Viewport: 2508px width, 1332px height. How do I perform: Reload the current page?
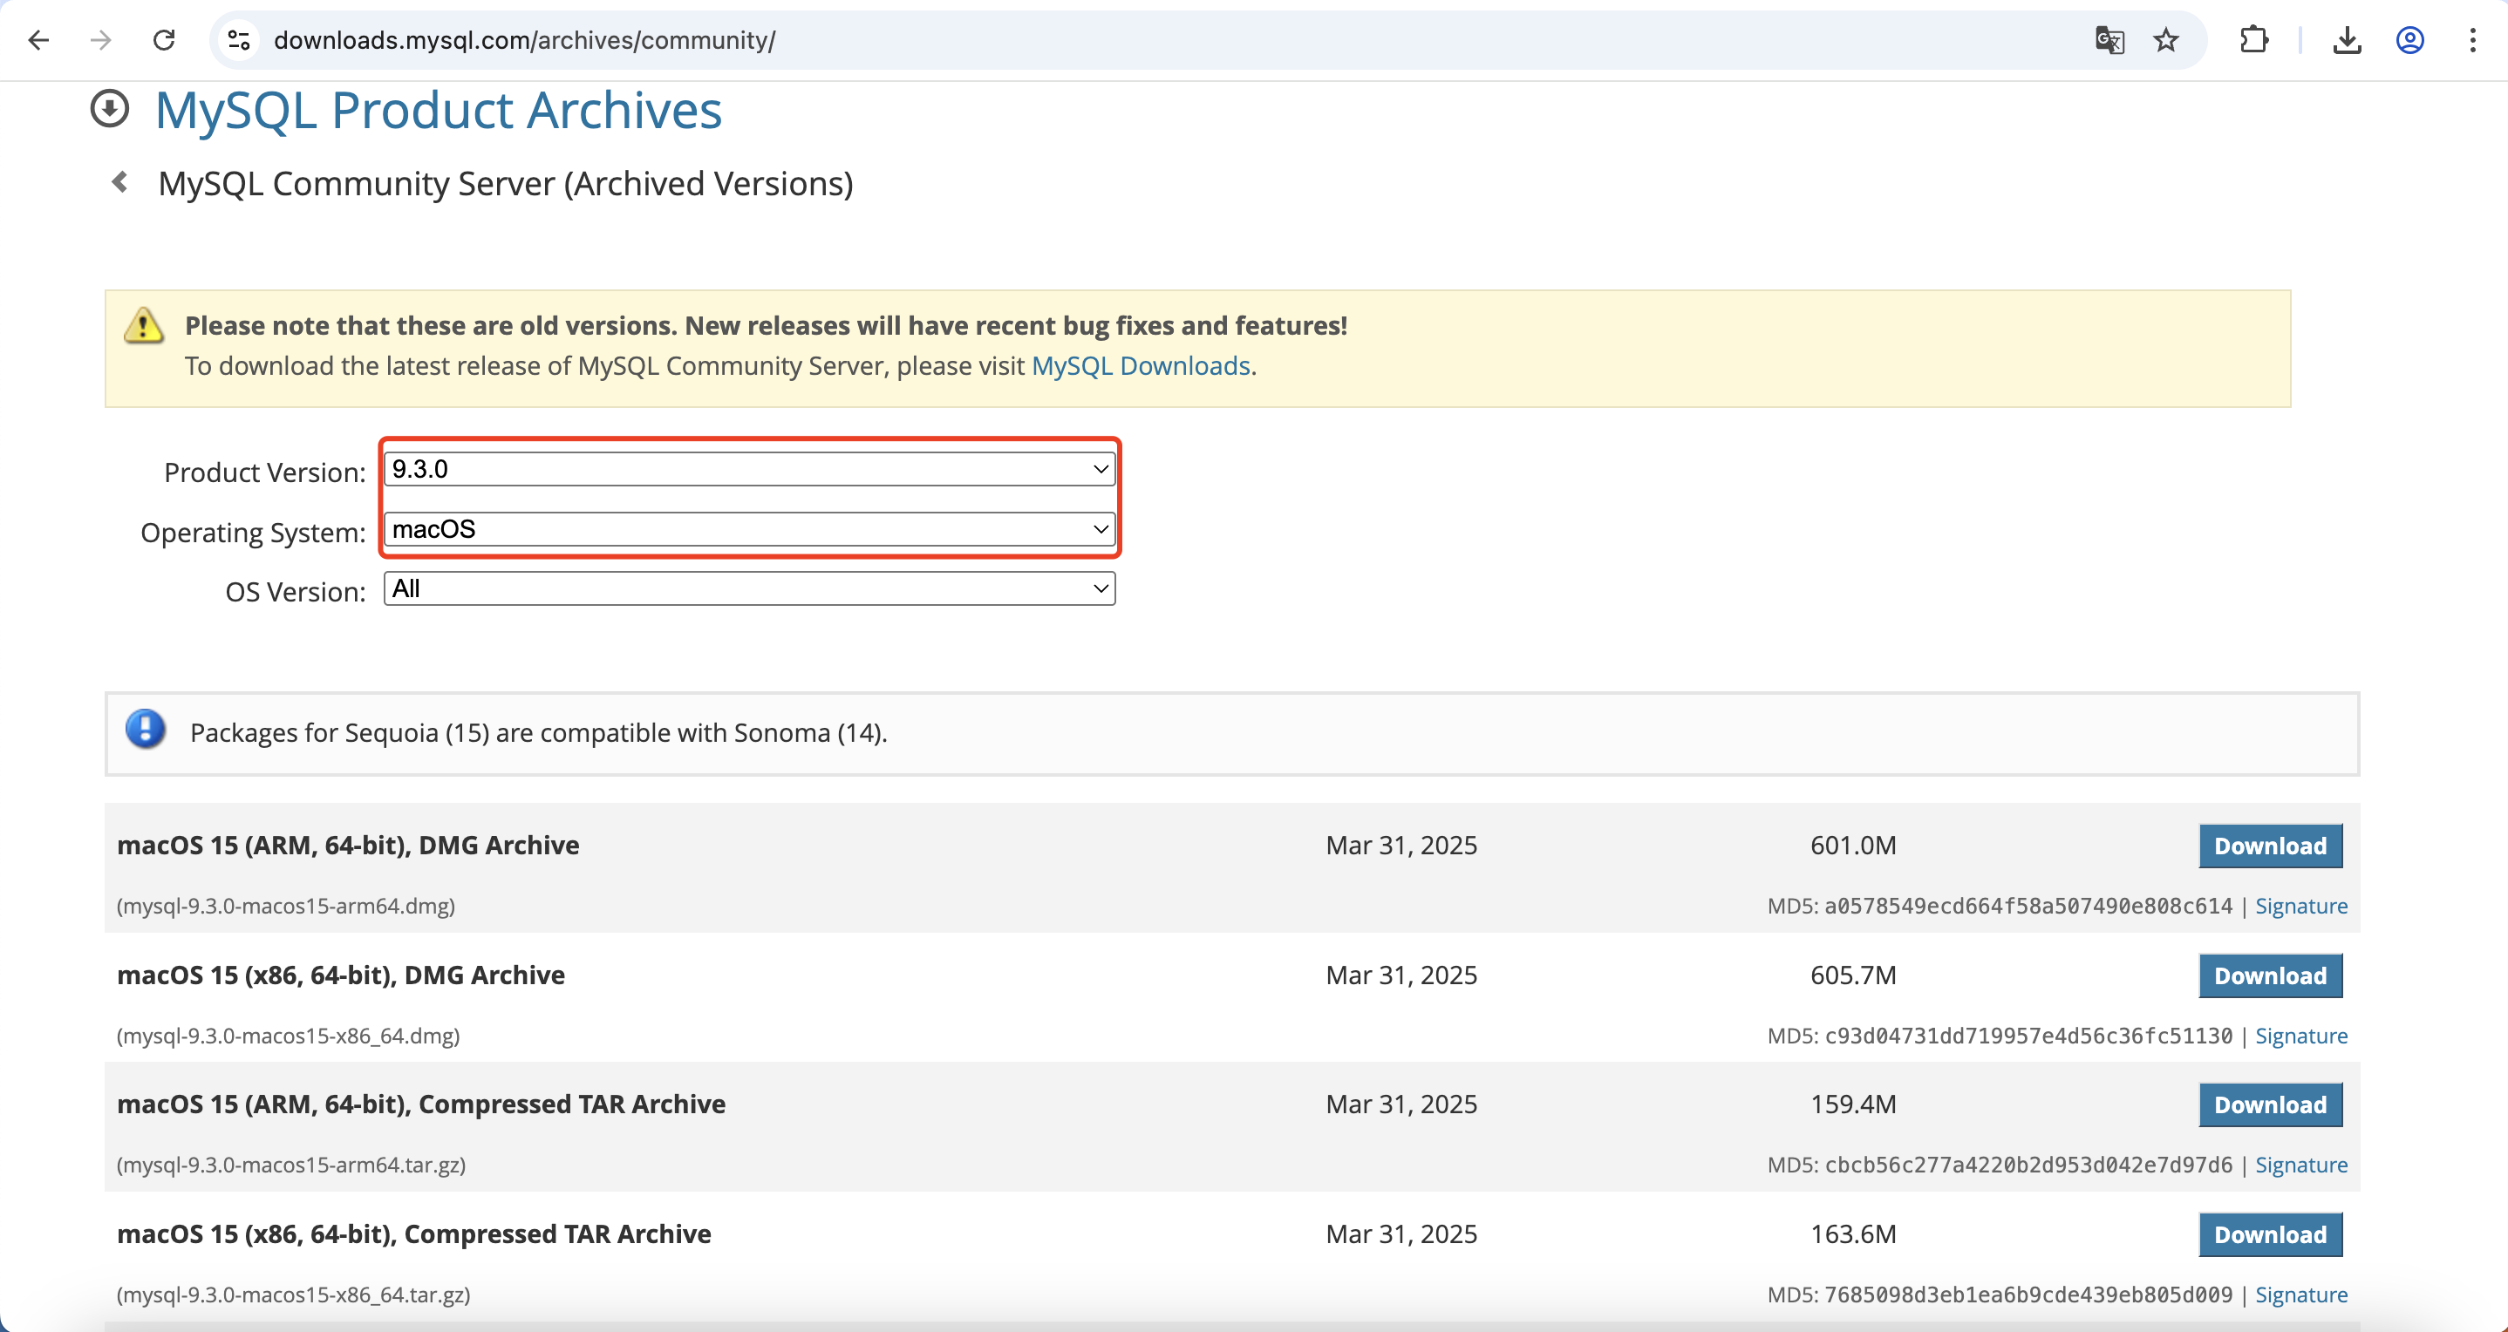pos(164,40)
